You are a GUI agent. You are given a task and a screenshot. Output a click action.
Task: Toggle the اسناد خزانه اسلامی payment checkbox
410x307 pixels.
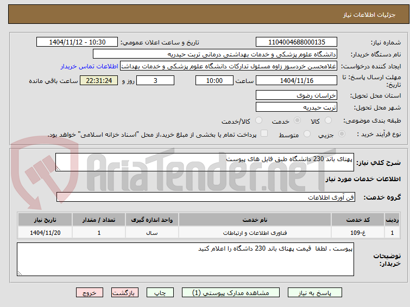point(264,133)
